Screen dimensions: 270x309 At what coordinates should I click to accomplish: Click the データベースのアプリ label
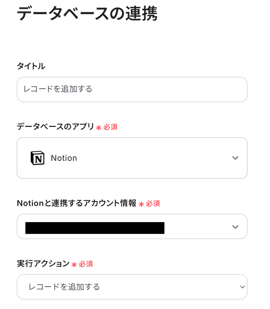click(x=55, y=127)
